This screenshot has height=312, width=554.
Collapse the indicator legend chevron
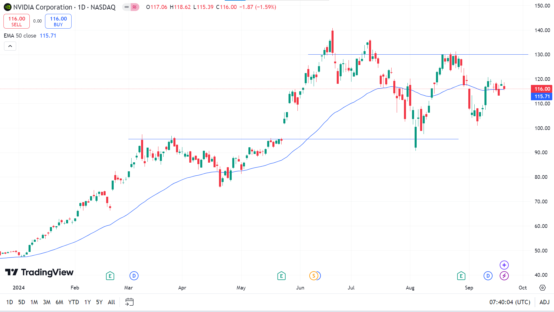[10, 46]
